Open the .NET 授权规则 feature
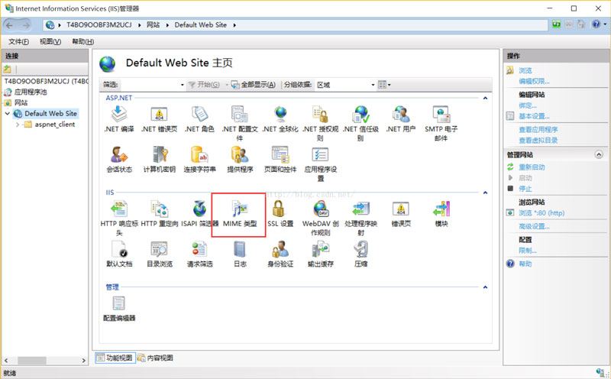The width and height of the screenshot is (611, 379). (320, 123)
